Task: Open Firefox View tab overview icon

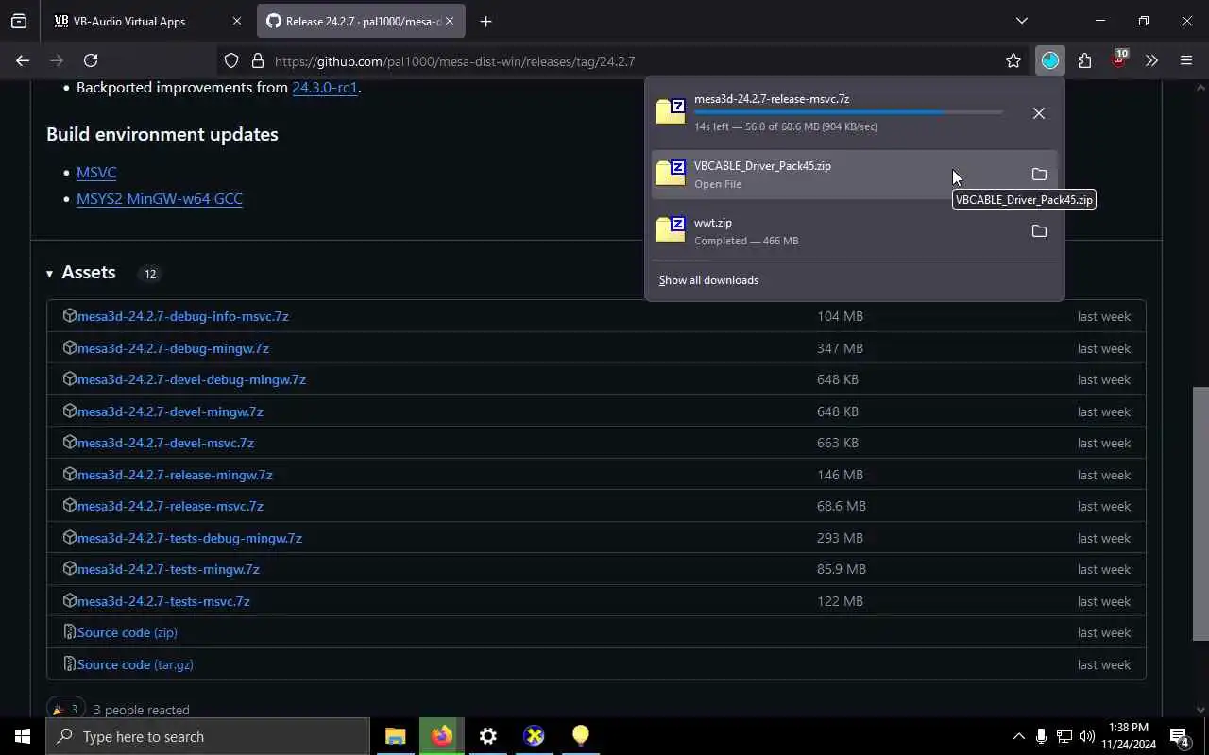Action: (x=19, y=21)
